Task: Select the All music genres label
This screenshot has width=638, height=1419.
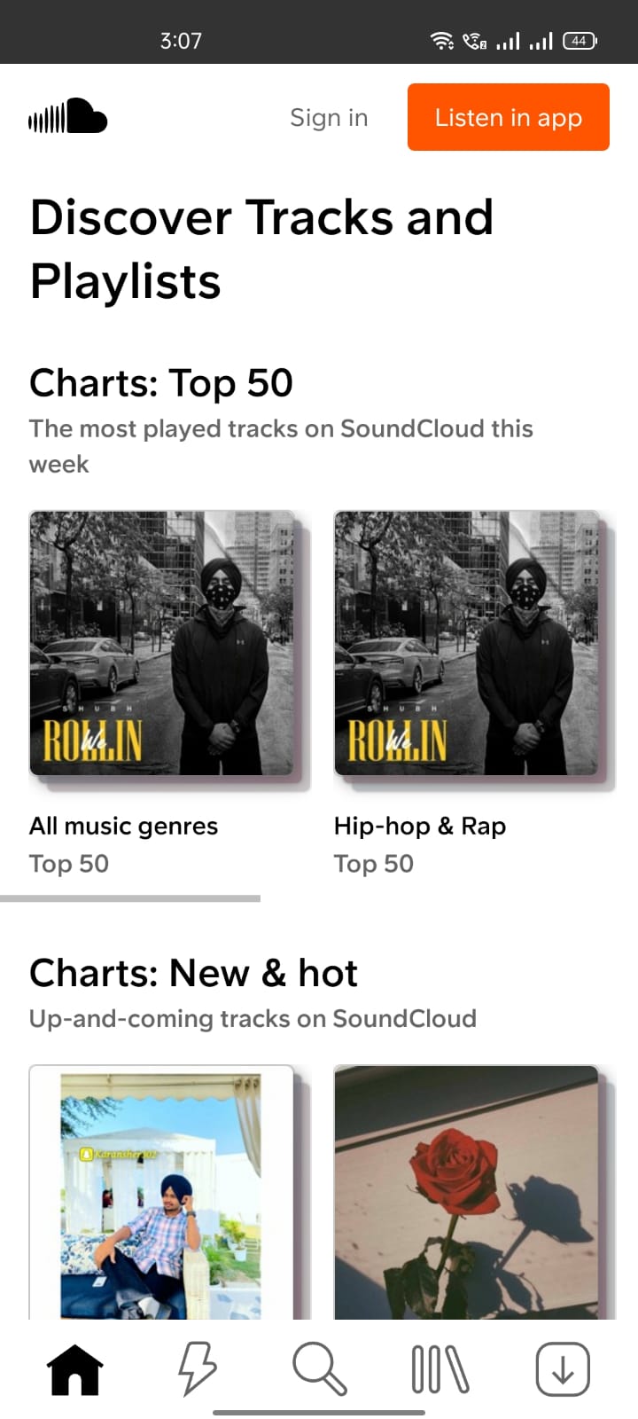Action: click(123, 826)
